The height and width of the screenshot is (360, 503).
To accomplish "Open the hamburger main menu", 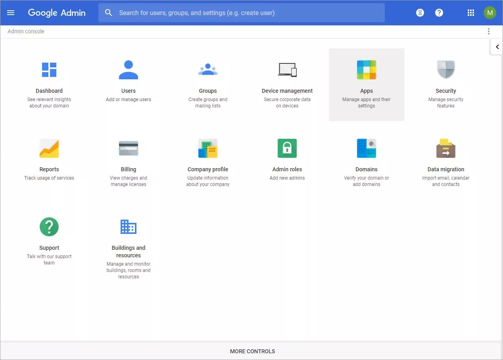I will [11, 13].
